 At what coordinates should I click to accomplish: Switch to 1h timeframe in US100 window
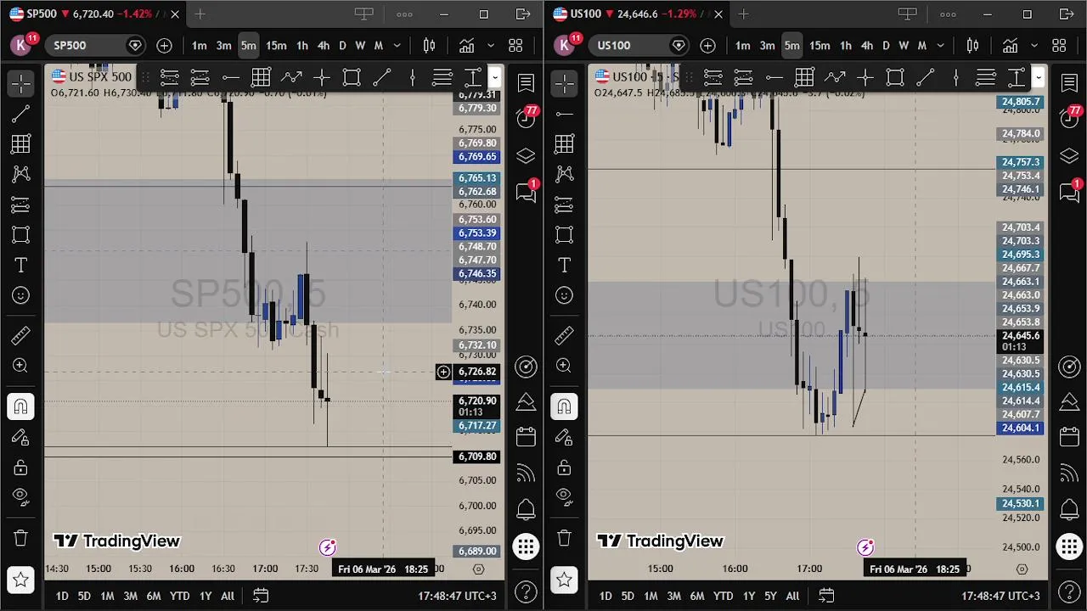coord(846,46)
